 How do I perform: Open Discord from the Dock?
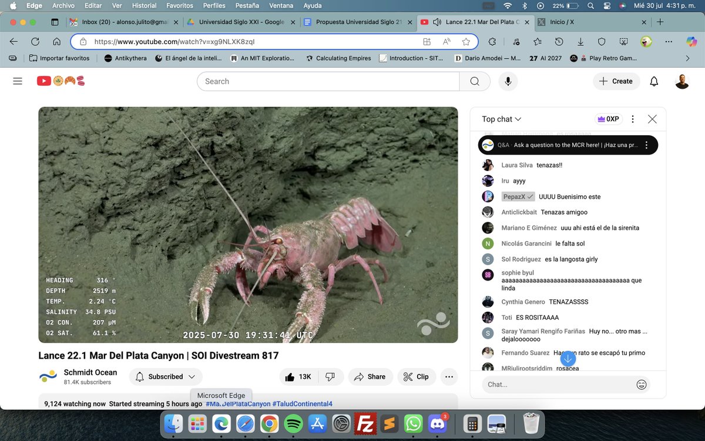point(438,423)
